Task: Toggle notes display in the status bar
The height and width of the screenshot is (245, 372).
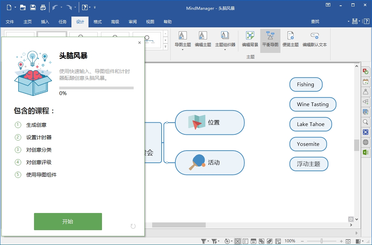Action: click(x=245, y=241)
